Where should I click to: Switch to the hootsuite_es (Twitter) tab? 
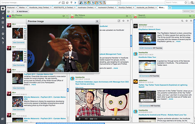pyautogui.click(x=145, y=7)
